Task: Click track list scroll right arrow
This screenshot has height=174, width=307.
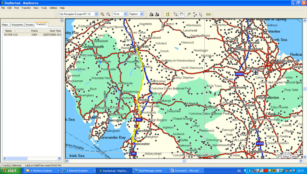Action: (59, 158)
